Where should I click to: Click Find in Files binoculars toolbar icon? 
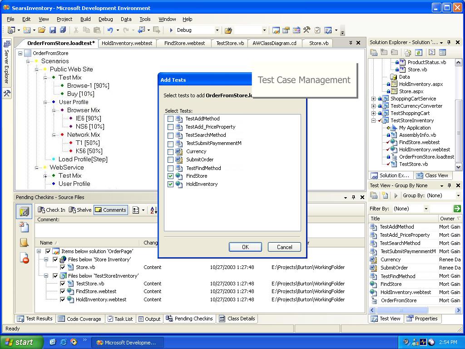pos(228,30)
